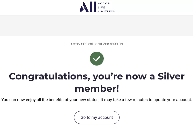Screen dimensions: 193x126
Task: Select the 'ACTIVATE YOUR SILVER STATUS' label
Action: tap(96, 44)
